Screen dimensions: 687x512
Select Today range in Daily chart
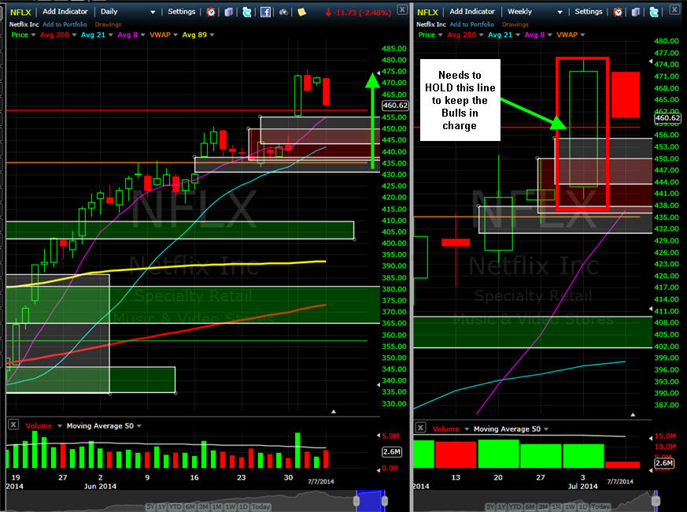260,506
